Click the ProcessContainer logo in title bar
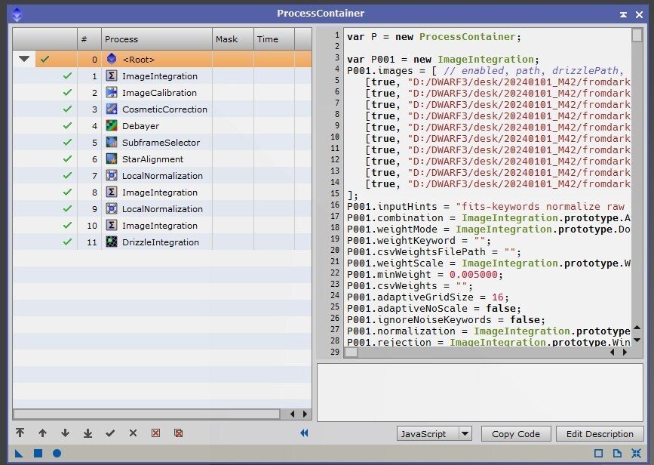Image resolution: width=654 pixels, height=465 pixels. [x=17, y=14]
